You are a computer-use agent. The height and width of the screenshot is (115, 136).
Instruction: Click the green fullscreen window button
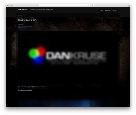(12, 5)
